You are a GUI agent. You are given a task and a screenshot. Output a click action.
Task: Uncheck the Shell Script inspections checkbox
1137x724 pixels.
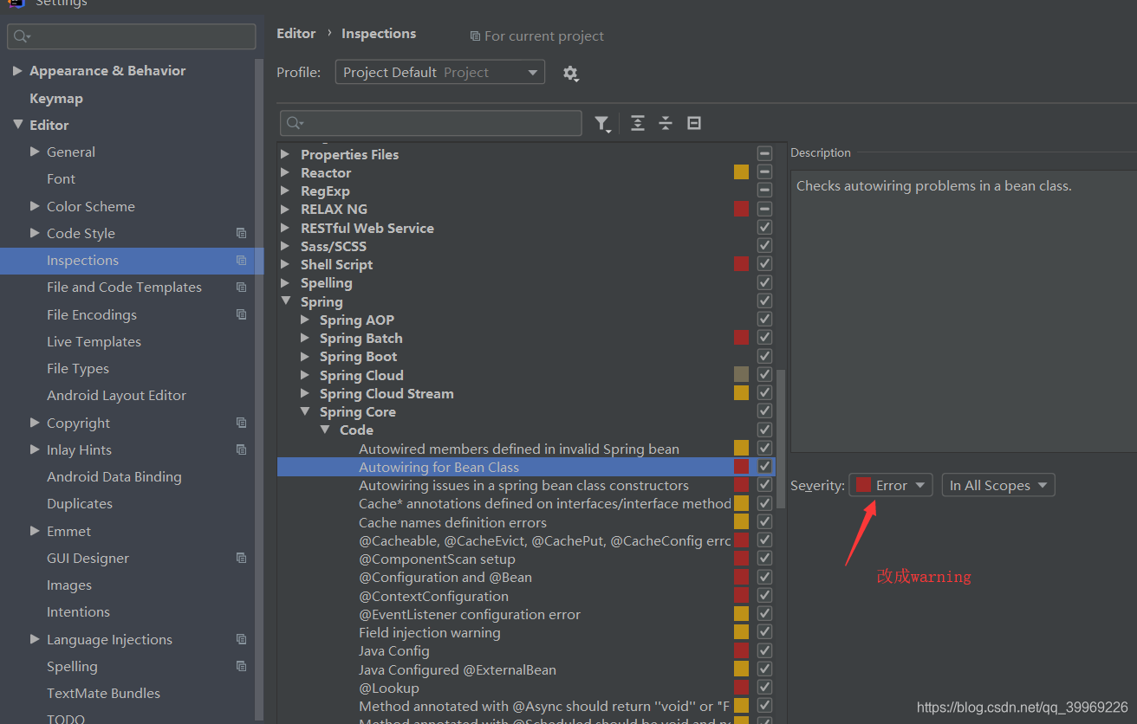click(x=764, y=263)
